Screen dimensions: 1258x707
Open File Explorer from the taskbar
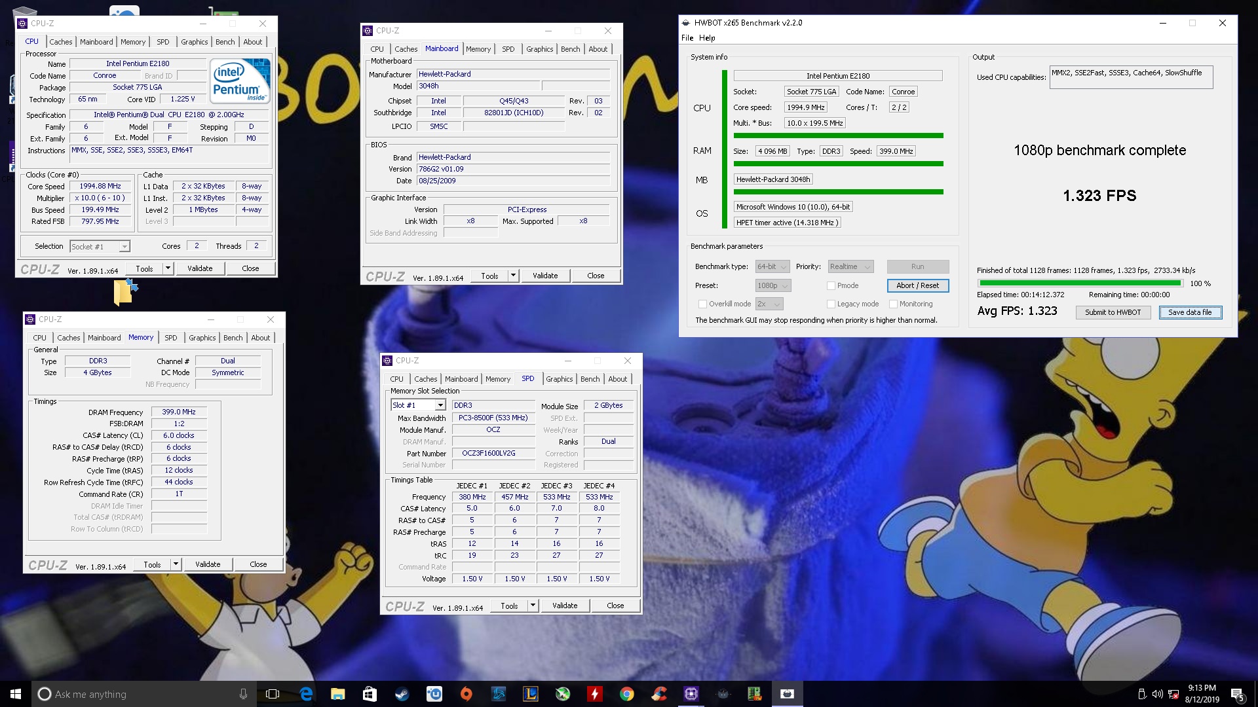pos(337,694)
